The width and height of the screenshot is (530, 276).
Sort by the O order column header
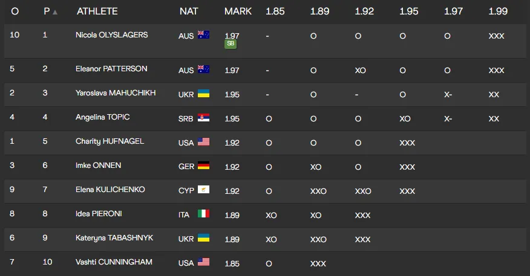pos(15,11)
